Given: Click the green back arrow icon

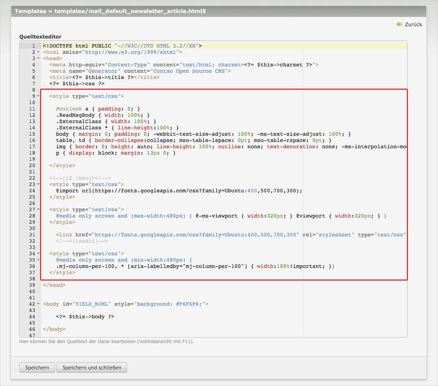Looking at the screenshot, I should click(x=399, y=24).
